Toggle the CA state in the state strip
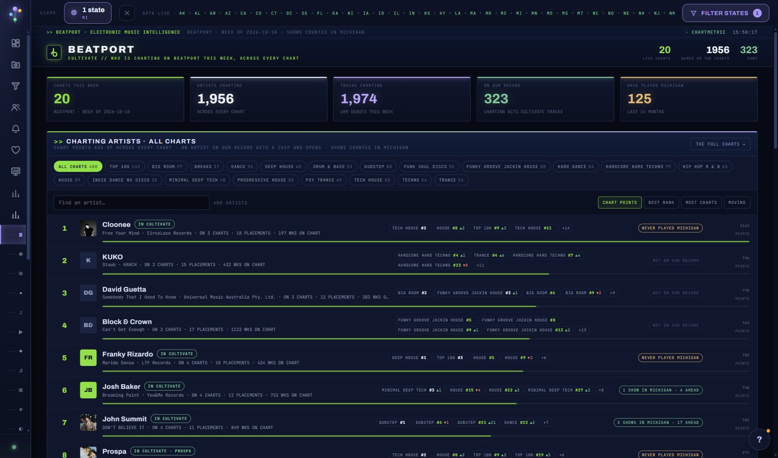This screenshot has height=458, width=778. tap(243, 13)
